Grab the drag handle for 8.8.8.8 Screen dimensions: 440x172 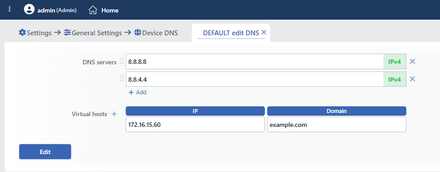122,61
